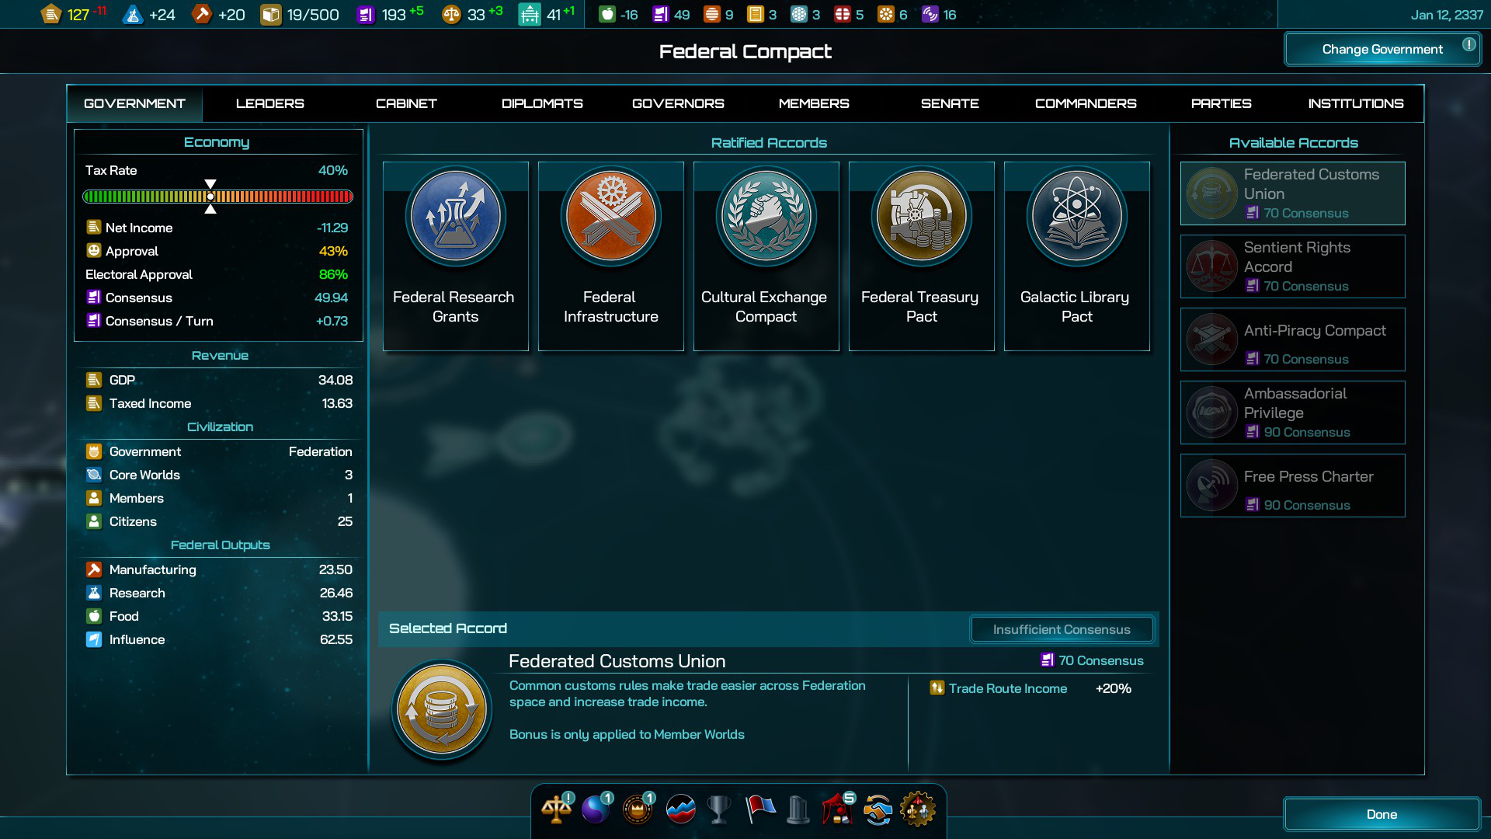Select Free Press Charter available accord

[x=1293, y=486]
